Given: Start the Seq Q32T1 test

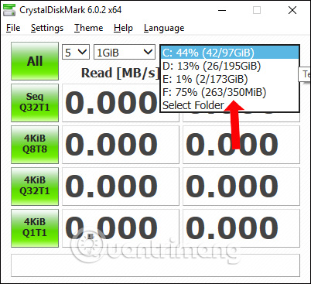Looking at the screenshot, I should [35, 103].
